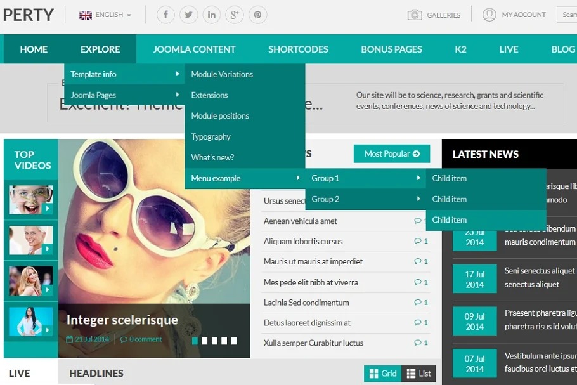Viewport: 577px width, 385px height.
Task: Expand the Joomla Pages submenu
Action: [x=124, y=95]
